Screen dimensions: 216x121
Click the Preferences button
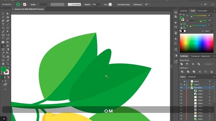[x=137, y=4]
